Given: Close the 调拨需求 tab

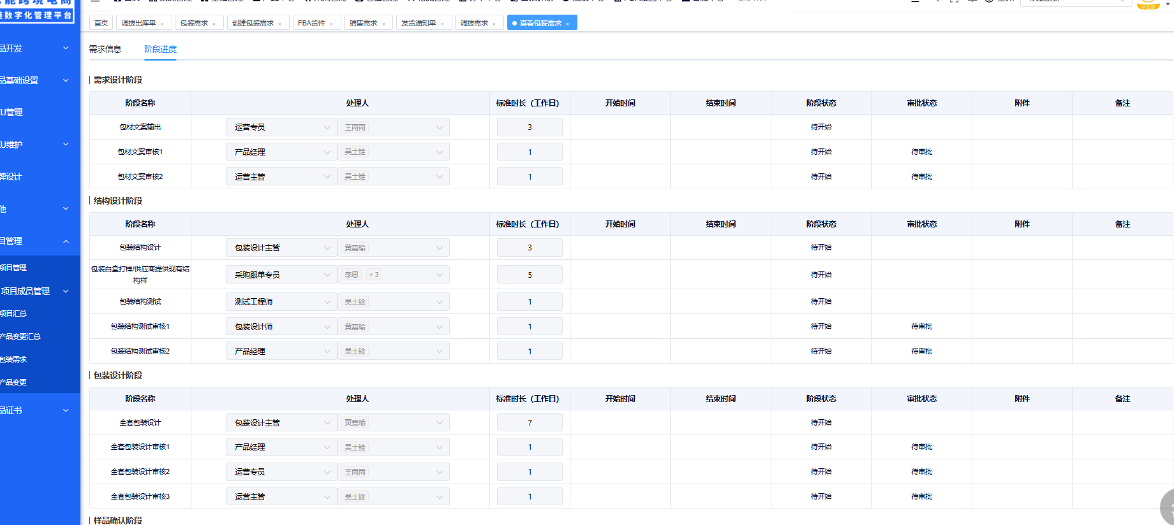Looking at the screenshot, I should point(494,24).
